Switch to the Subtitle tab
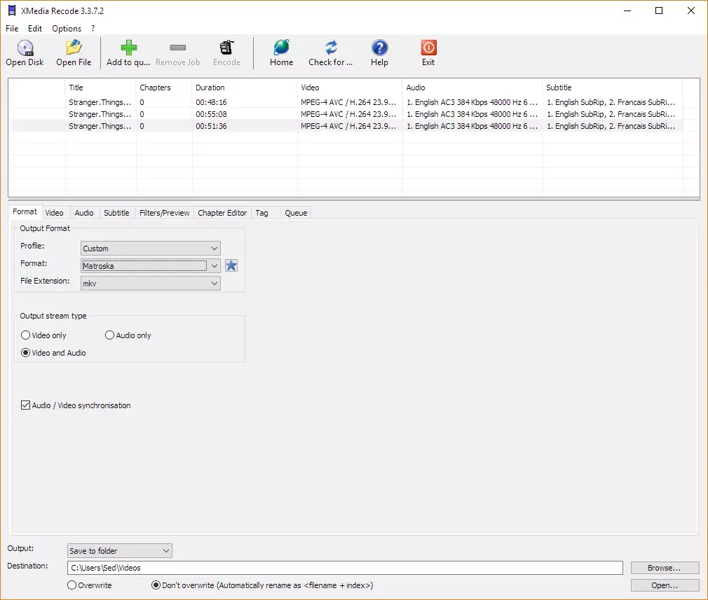 [x=116, y=212]
